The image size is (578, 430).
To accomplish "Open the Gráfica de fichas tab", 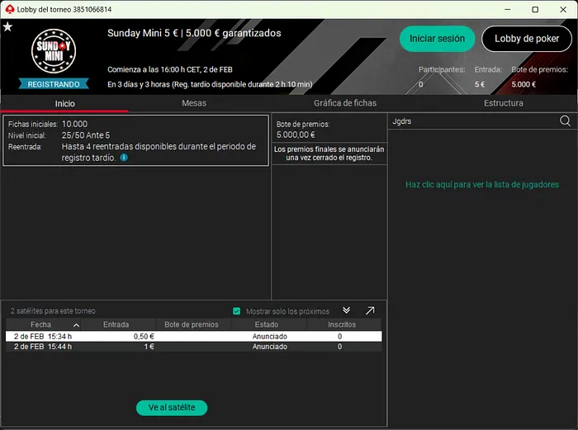I will point(344,103).
